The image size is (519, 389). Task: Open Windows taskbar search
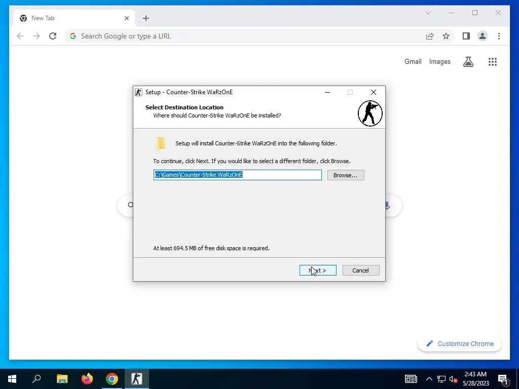click(36, 379)
